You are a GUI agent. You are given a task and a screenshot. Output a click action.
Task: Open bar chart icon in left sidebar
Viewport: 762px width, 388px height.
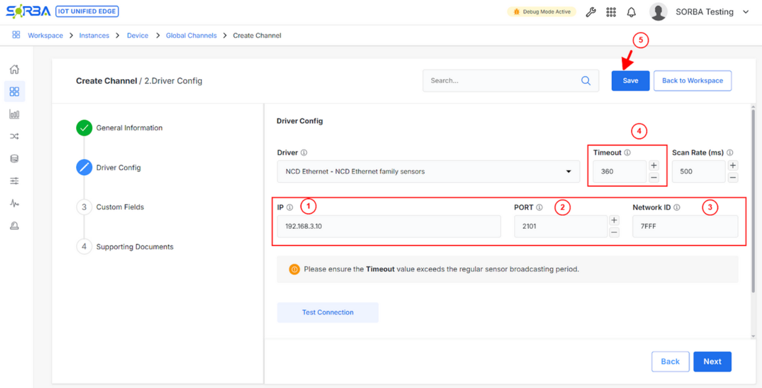coord(15,114)
